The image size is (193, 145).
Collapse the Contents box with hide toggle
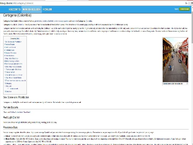click(18, 39)
